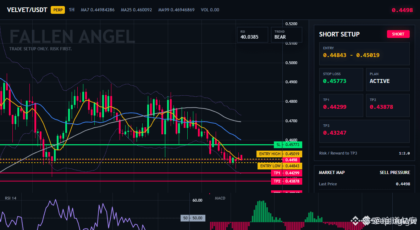Click the Last Price label

[x=328, y=184]
